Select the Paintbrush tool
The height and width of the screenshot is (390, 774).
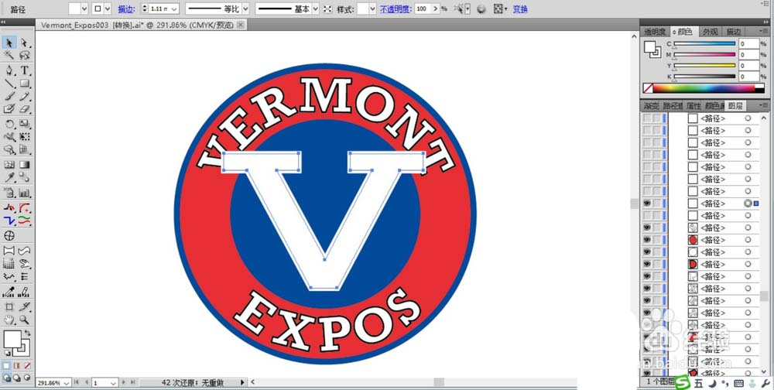pyautogui.click(x=9, y=96)
